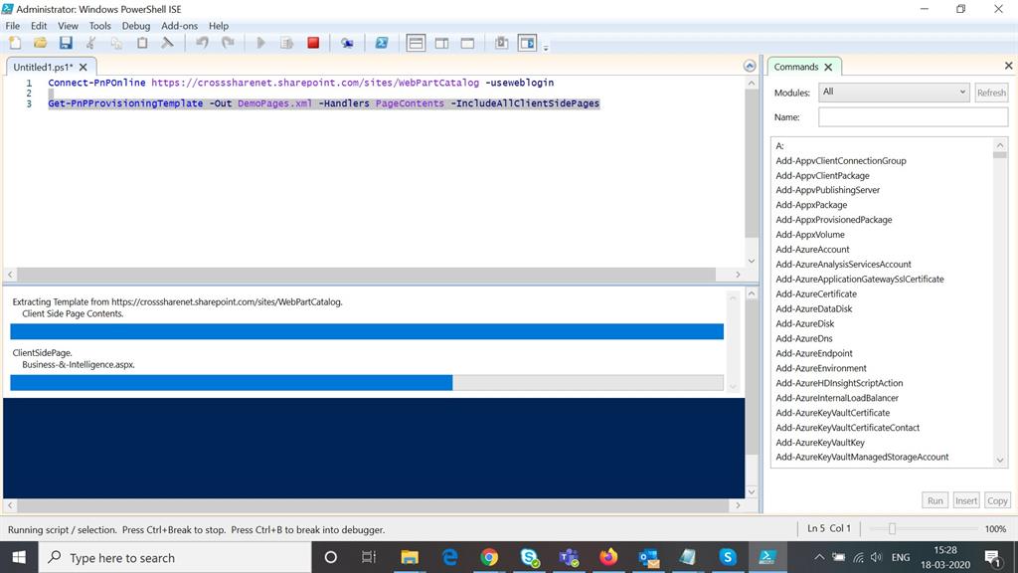This screenshot has width=1018, height=573.
Task: Click the Business-&-Intelligence.aspx progress bar
Action: click(367, 383)
